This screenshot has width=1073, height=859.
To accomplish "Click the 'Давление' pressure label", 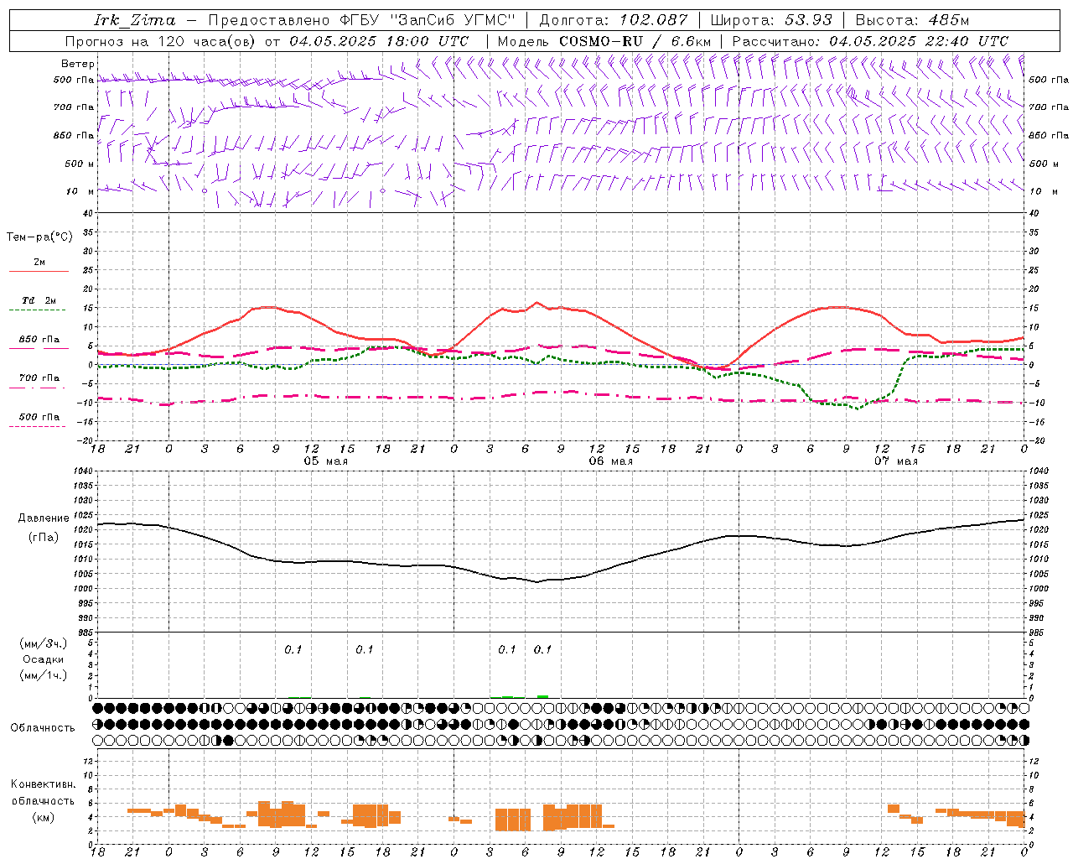I will (44, 518).
